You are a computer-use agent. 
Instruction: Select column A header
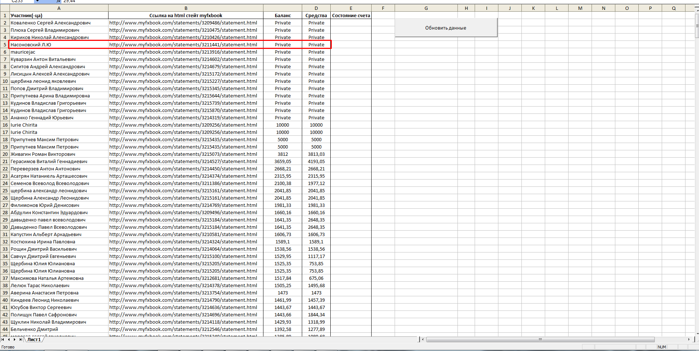pos(59,8)
